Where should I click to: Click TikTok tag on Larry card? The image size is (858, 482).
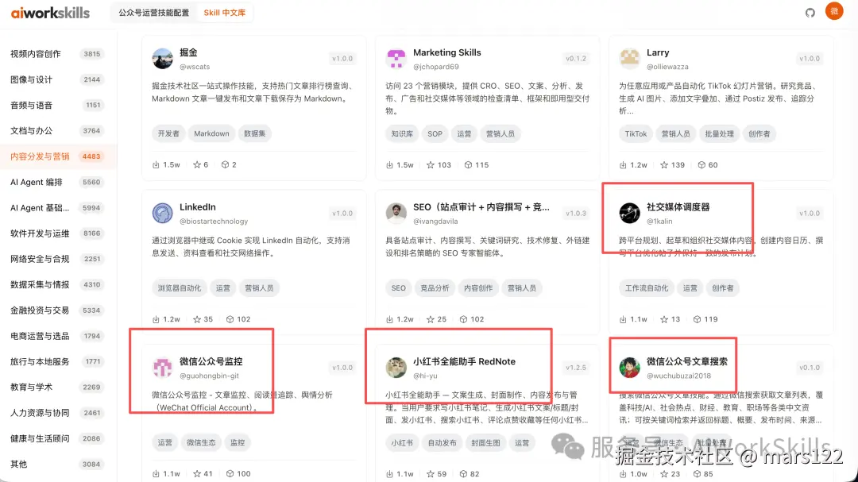coord(636,133)
